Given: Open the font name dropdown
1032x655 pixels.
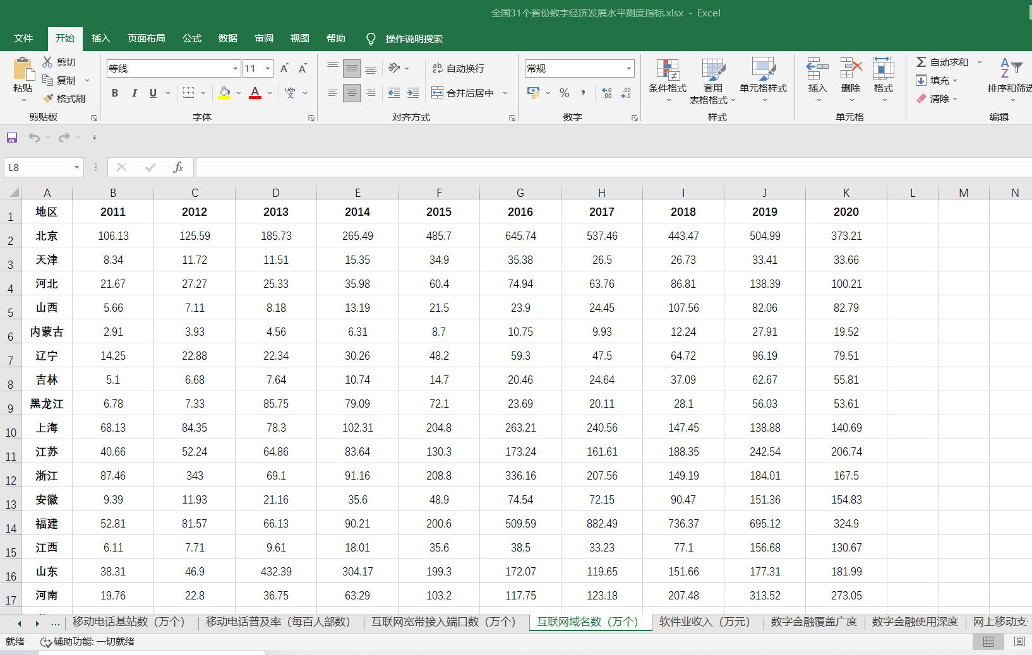Looking at the screenshot, I should pyautogui.click(x=236, y=68).
